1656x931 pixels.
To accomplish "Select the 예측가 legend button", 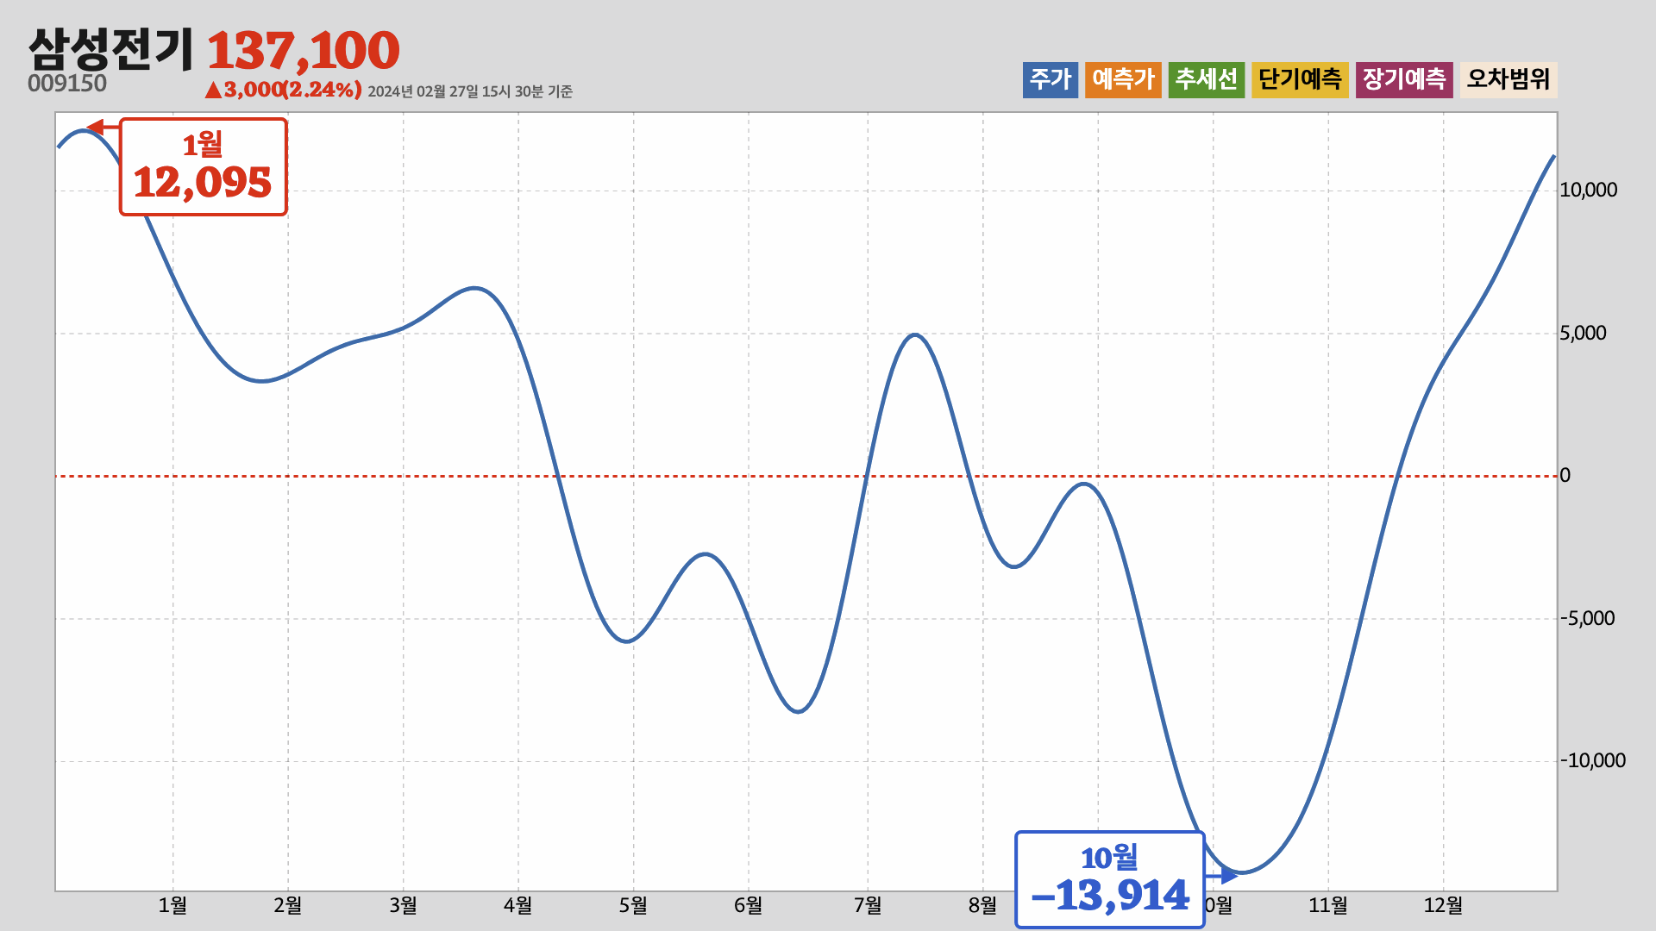I will click(x=1123, y=79).
